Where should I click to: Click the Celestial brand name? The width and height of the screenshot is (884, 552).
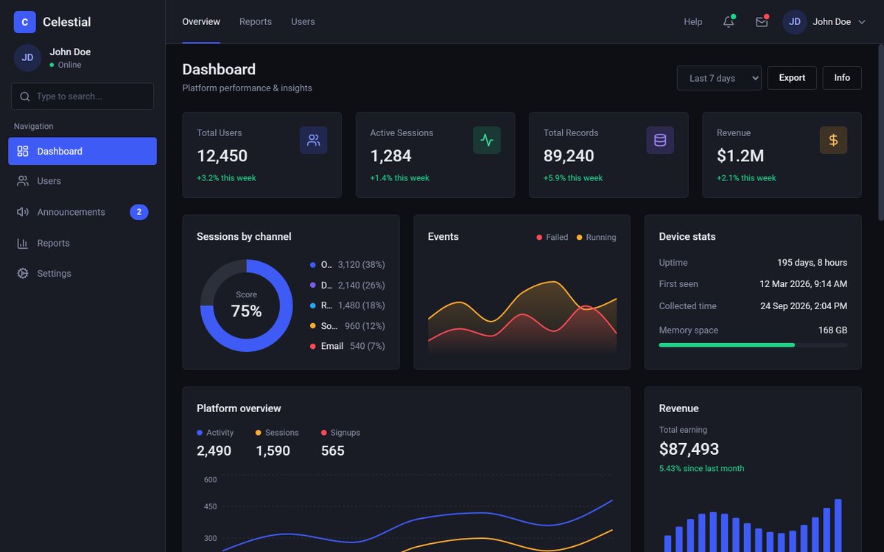[x=67, y=22]
